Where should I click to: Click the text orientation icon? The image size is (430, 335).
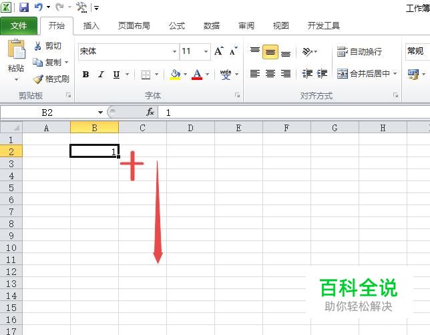[x=307, y=51]
